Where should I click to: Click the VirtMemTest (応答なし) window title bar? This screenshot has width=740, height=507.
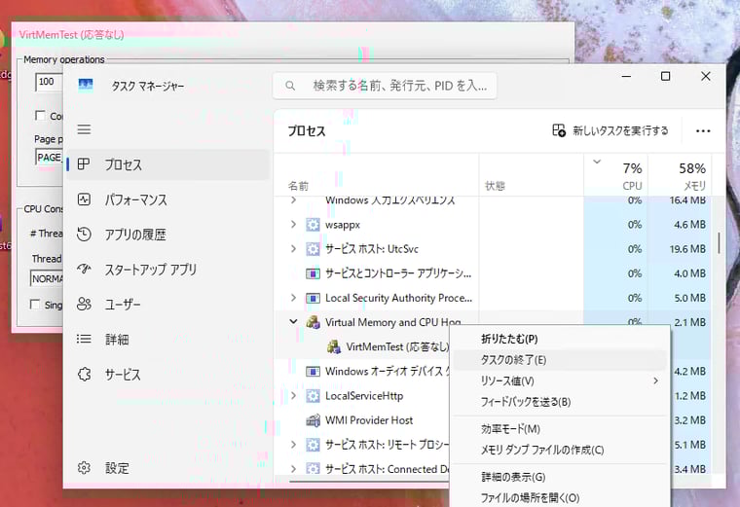click(x=293, y=34)
